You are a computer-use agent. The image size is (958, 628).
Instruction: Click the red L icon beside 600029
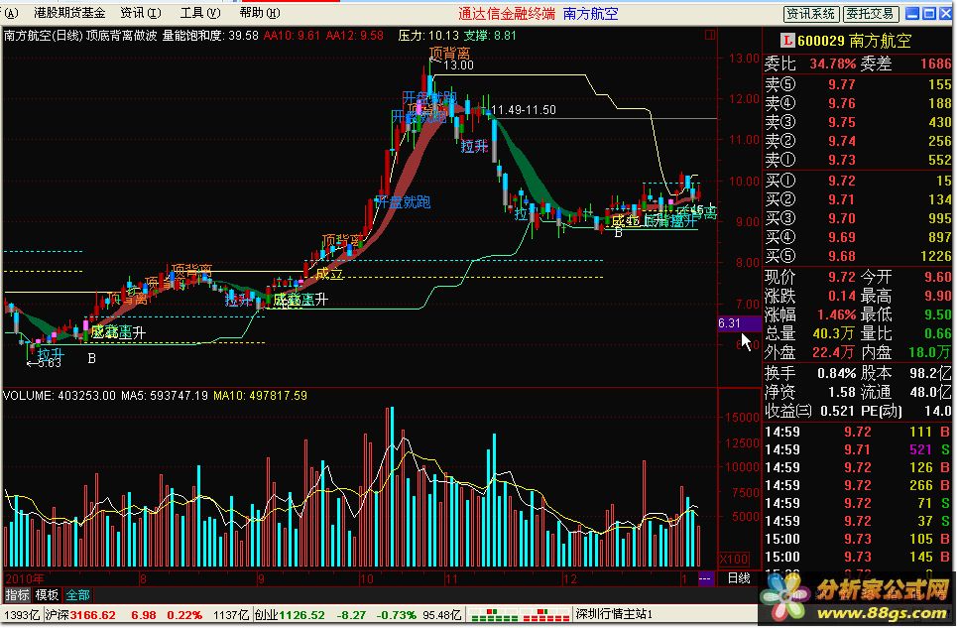787,41
